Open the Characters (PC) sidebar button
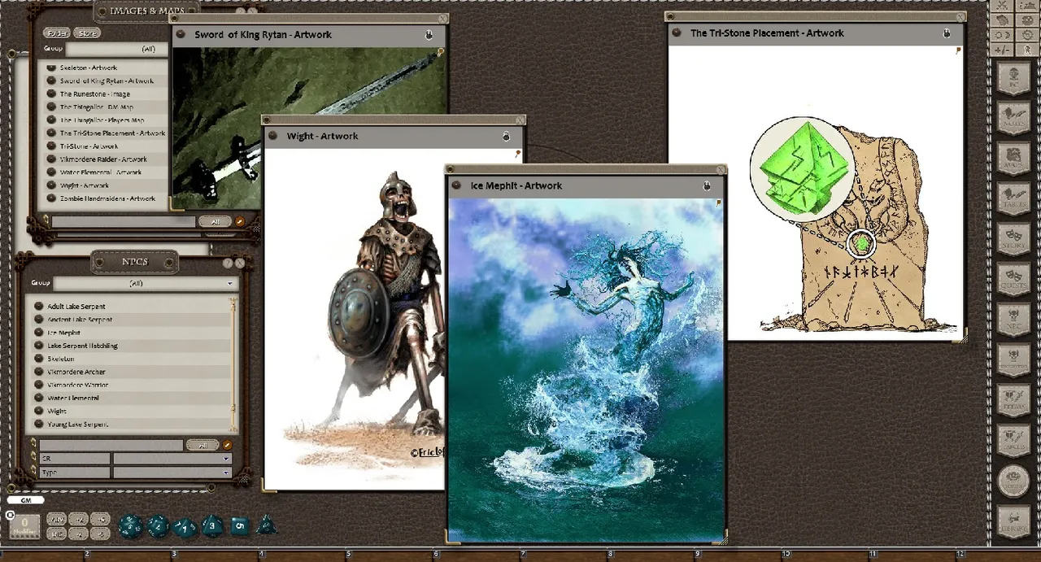 pyautogui.click(x=1013, y=79)
